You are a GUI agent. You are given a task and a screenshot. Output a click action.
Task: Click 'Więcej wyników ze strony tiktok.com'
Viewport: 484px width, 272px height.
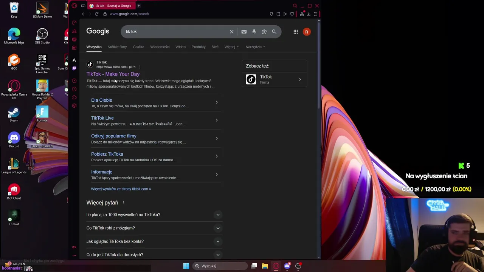click(121, 189)
